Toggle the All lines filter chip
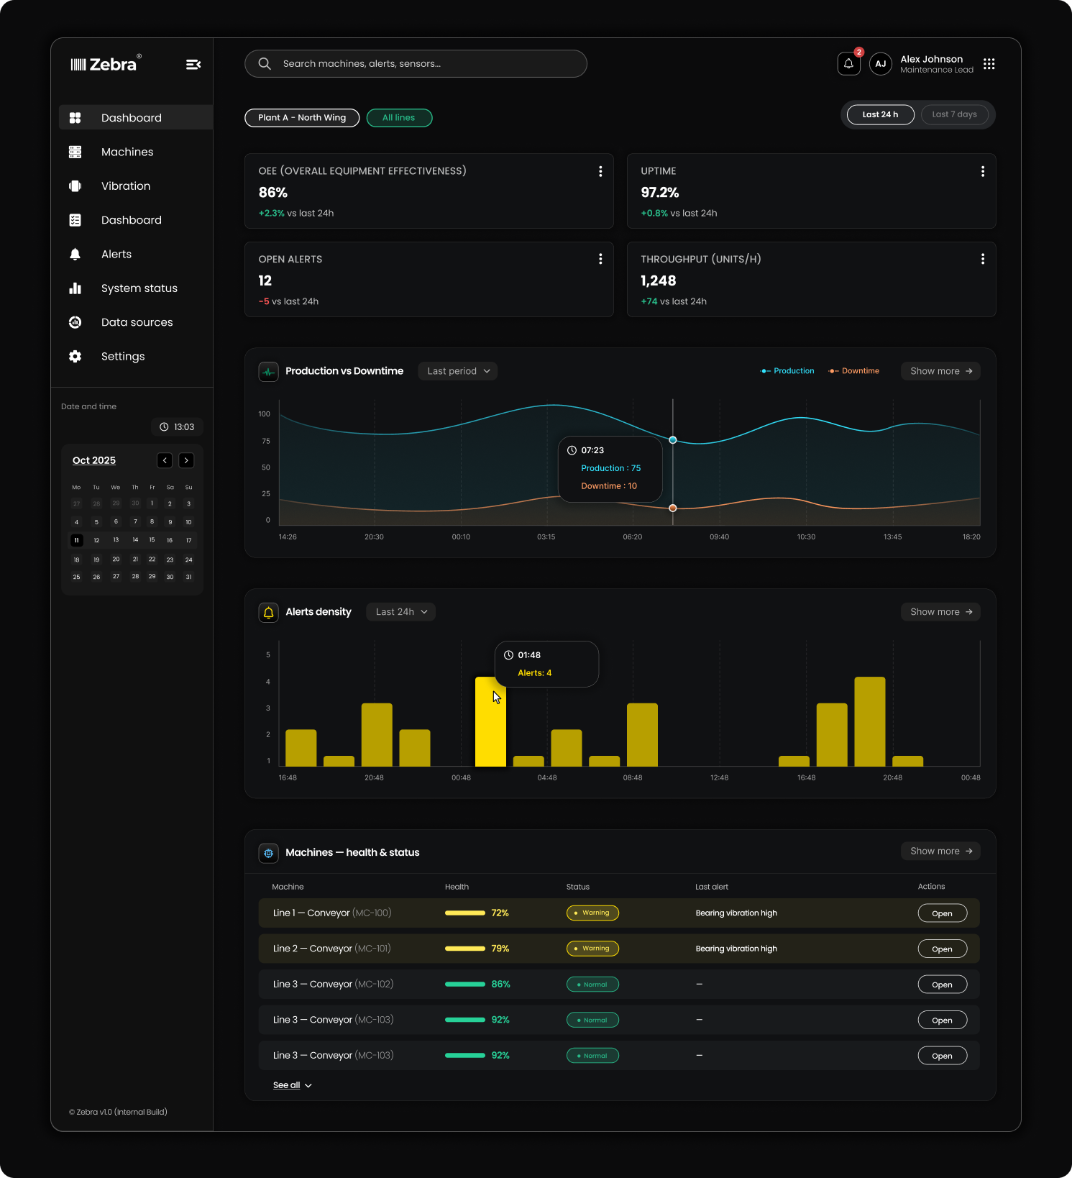This screenshot has height=1178, width=1072. point(399,118)
